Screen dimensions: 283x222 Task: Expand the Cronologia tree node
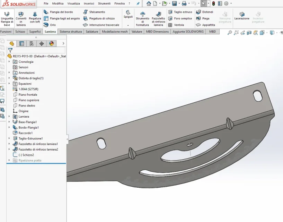(9, 62)
